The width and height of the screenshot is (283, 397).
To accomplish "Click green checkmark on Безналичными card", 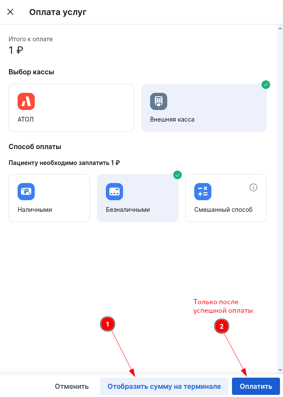I will [x=178, y=175].
